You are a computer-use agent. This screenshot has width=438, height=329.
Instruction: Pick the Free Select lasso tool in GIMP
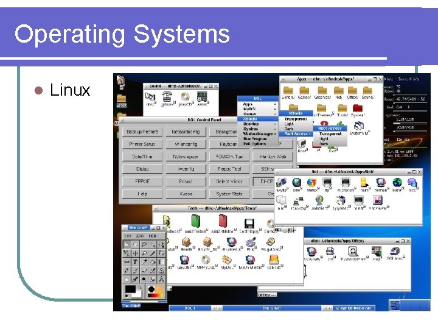click(144, 245)
